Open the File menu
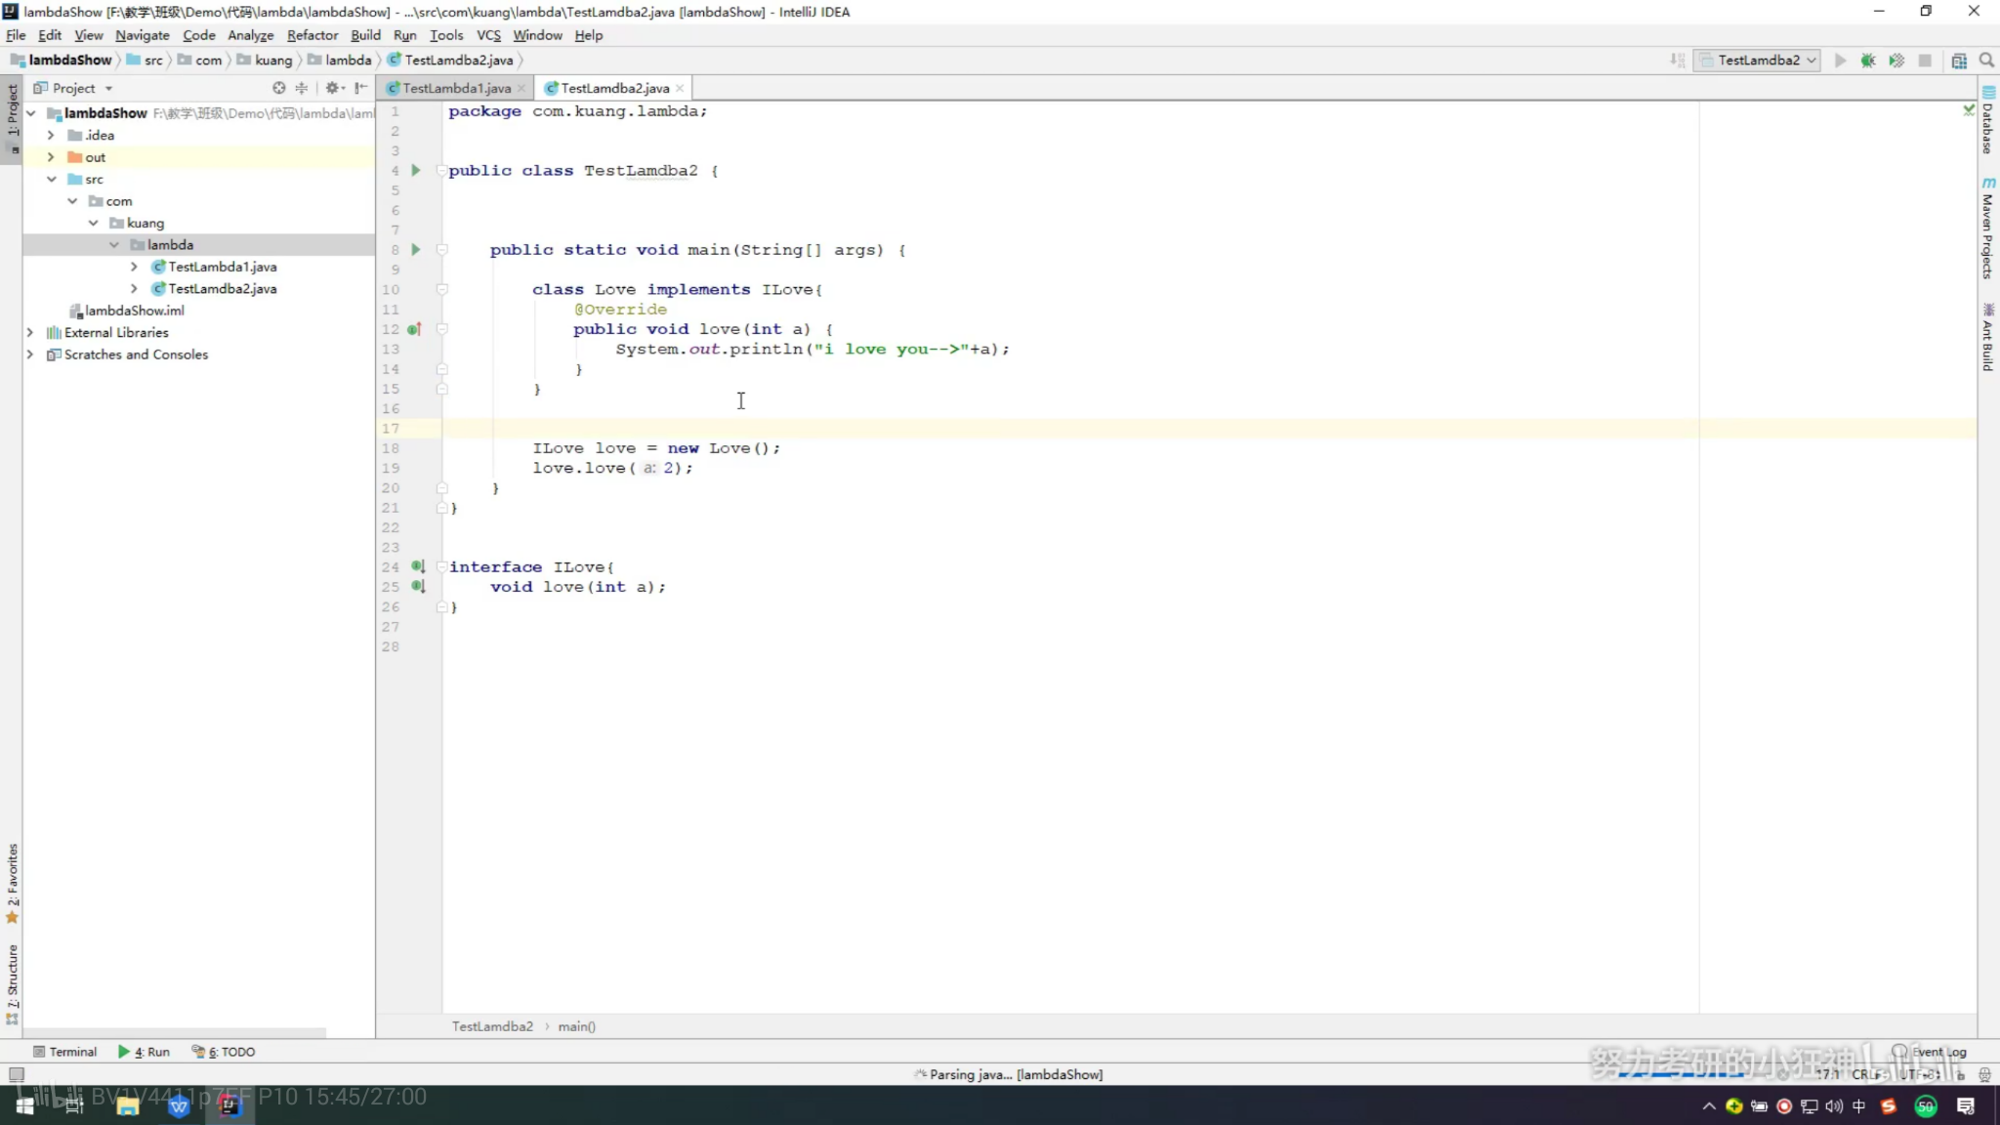Screen dimensions: 2000x1125 coord(16,35)
